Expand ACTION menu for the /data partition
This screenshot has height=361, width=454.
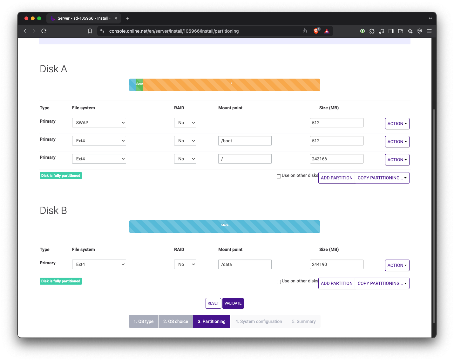tap(397, 265)
